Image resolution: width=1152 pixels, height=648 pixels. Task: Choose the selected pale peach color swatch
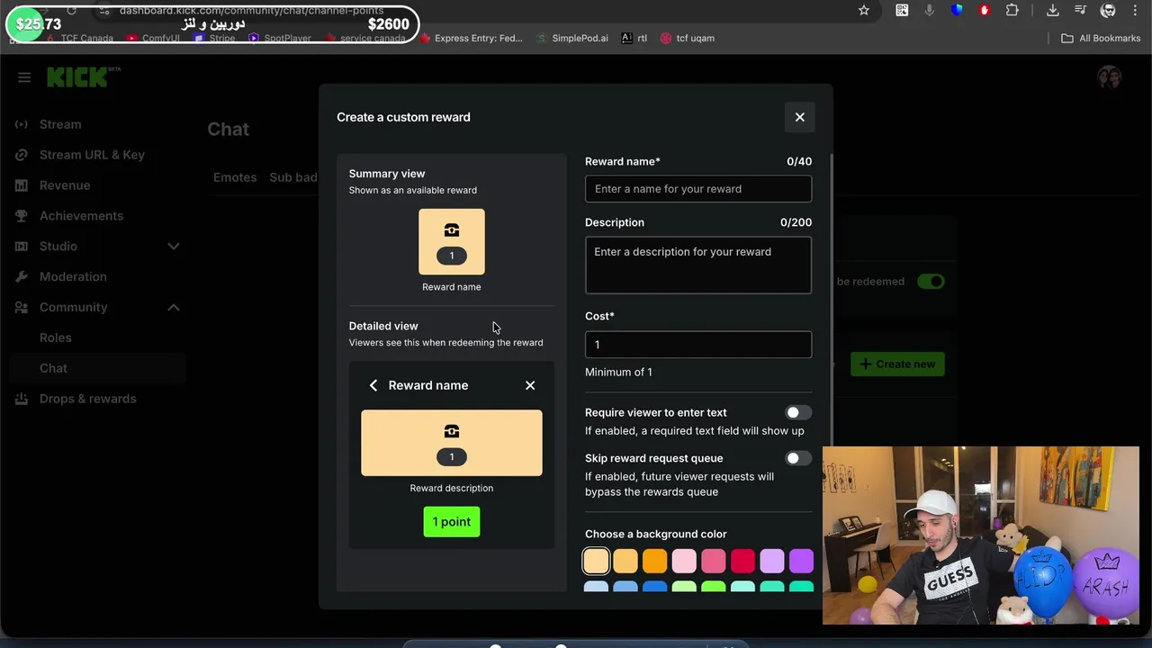[x=596, y=562]
